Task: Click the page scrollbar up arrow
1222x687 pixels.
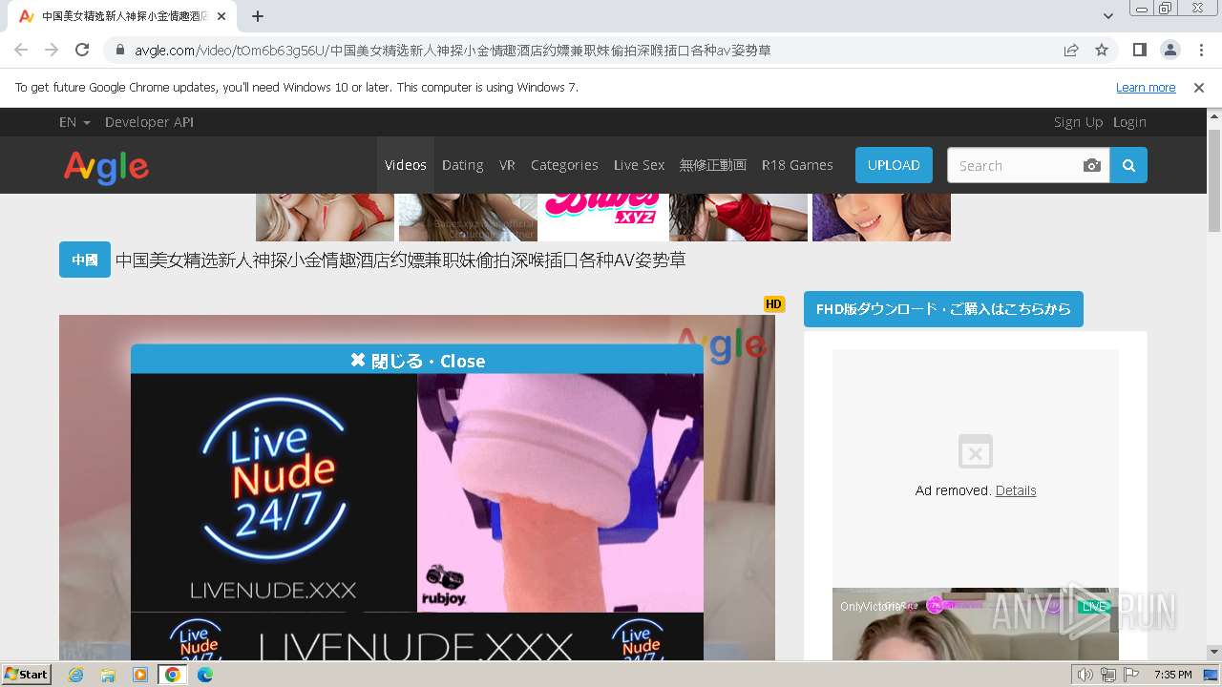Action: tap(1214, 115)
